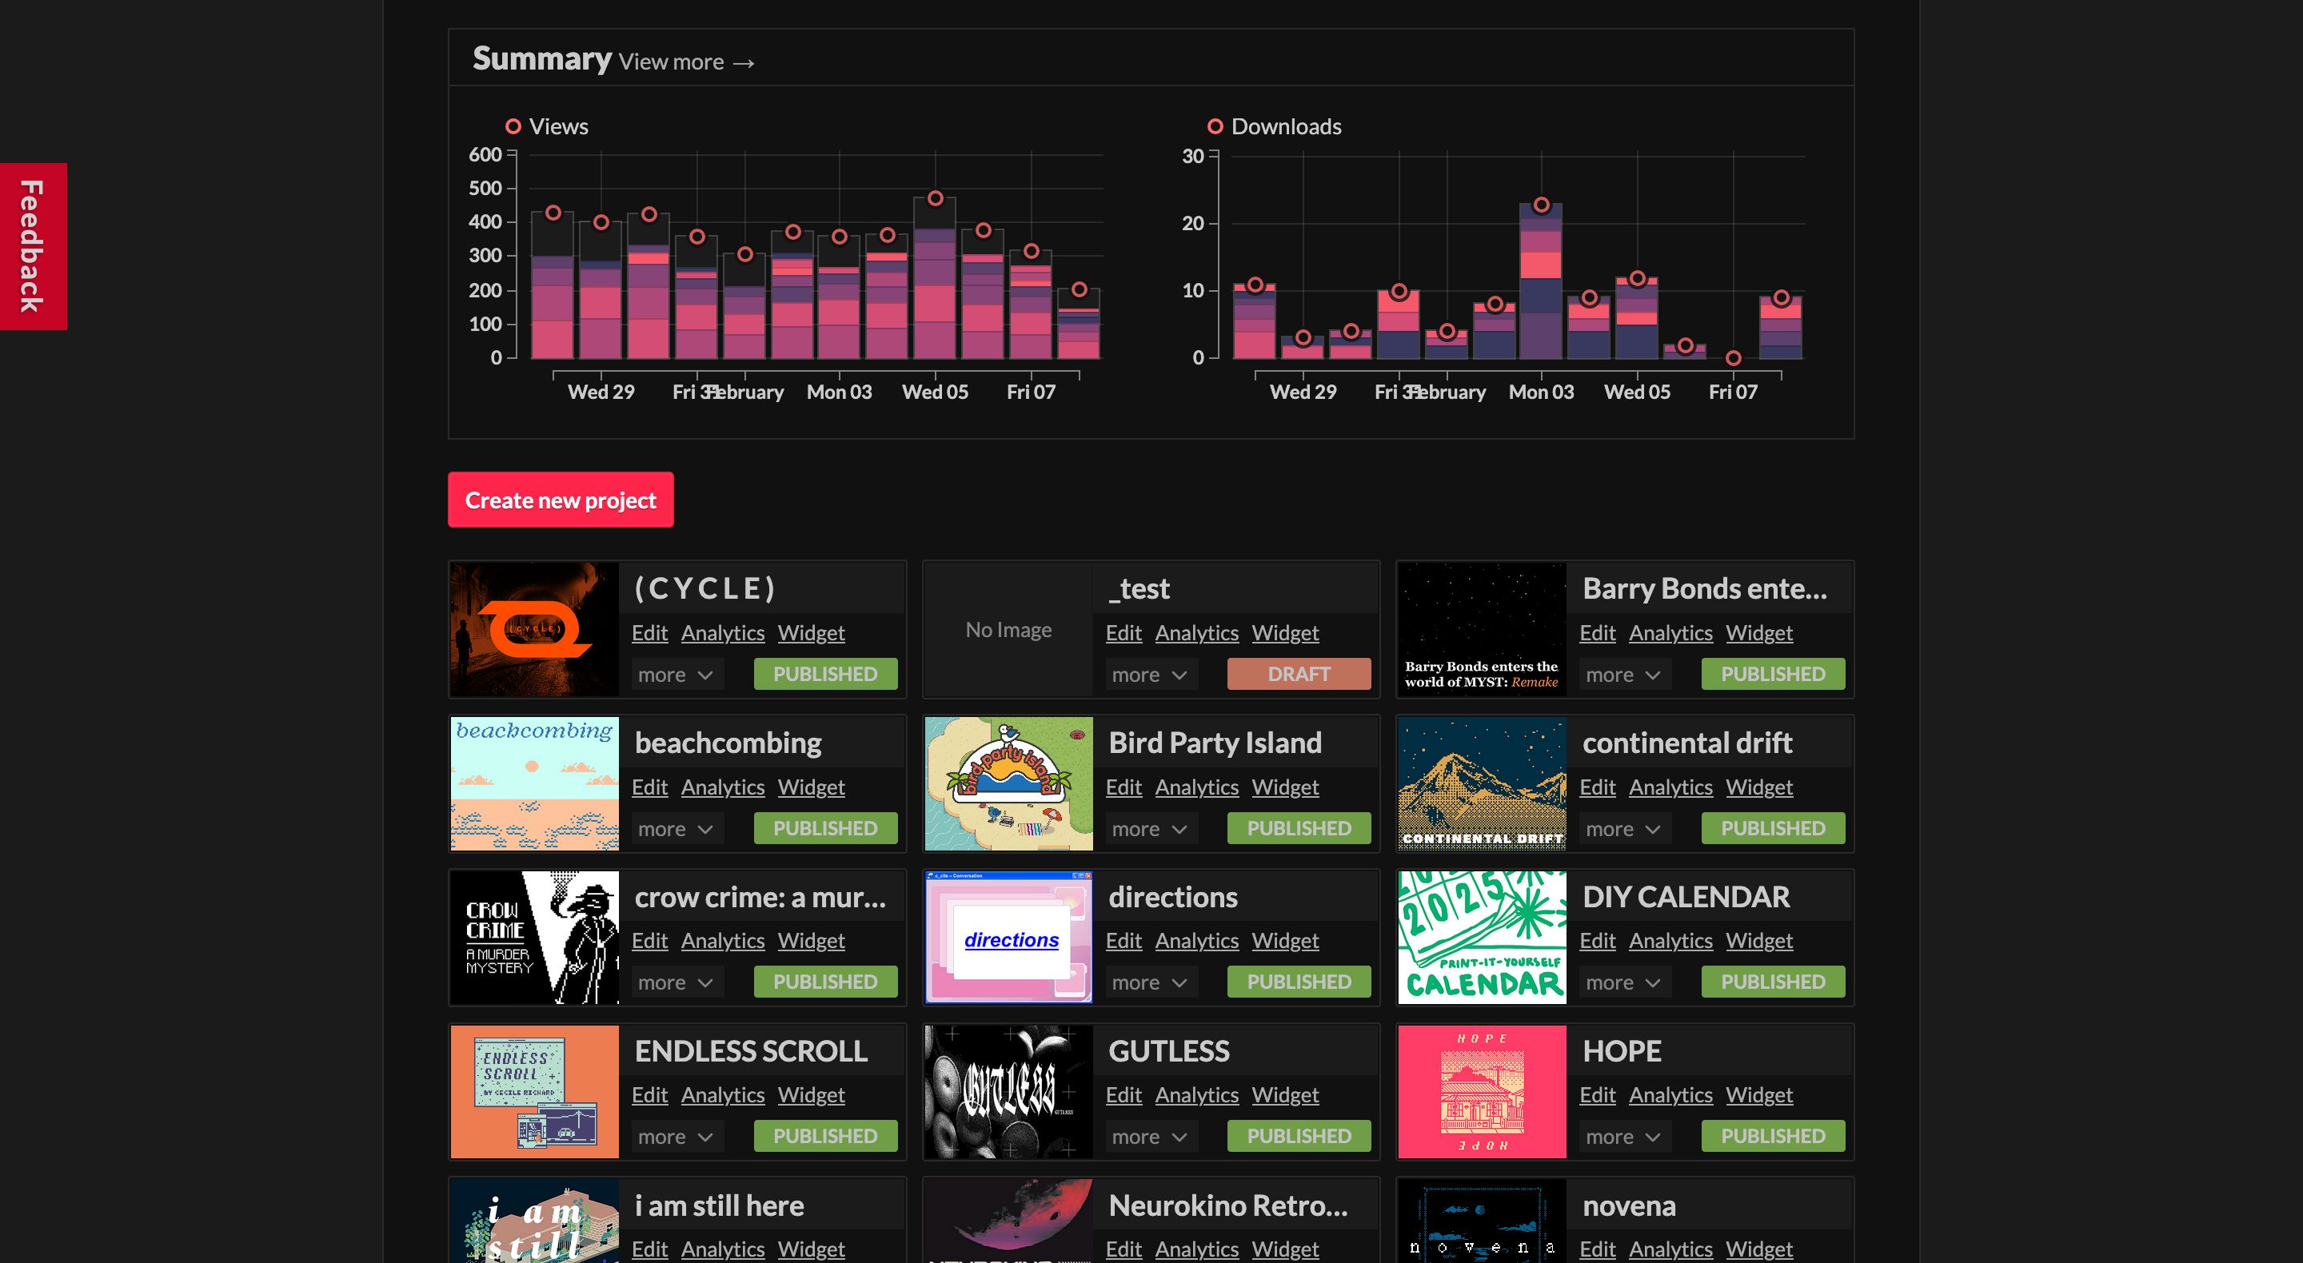Click the Edit icon for crow crime project
The image size is (2303, 1263).
tap(649, 941)
